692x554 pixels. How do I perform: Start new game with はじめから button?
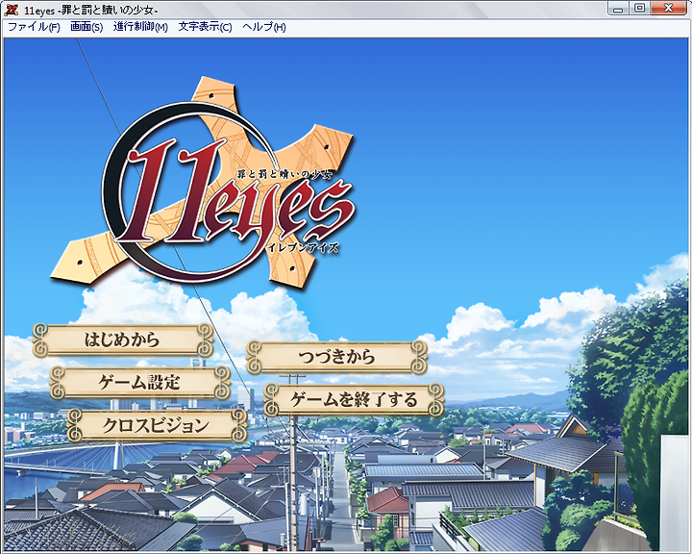pyautogui.click(x=122, y=340)
